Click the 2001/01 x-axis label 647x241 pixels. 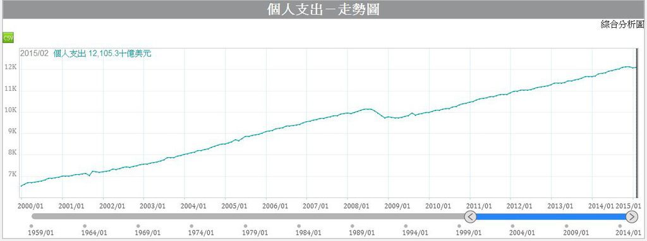click(x=71, y=206)
